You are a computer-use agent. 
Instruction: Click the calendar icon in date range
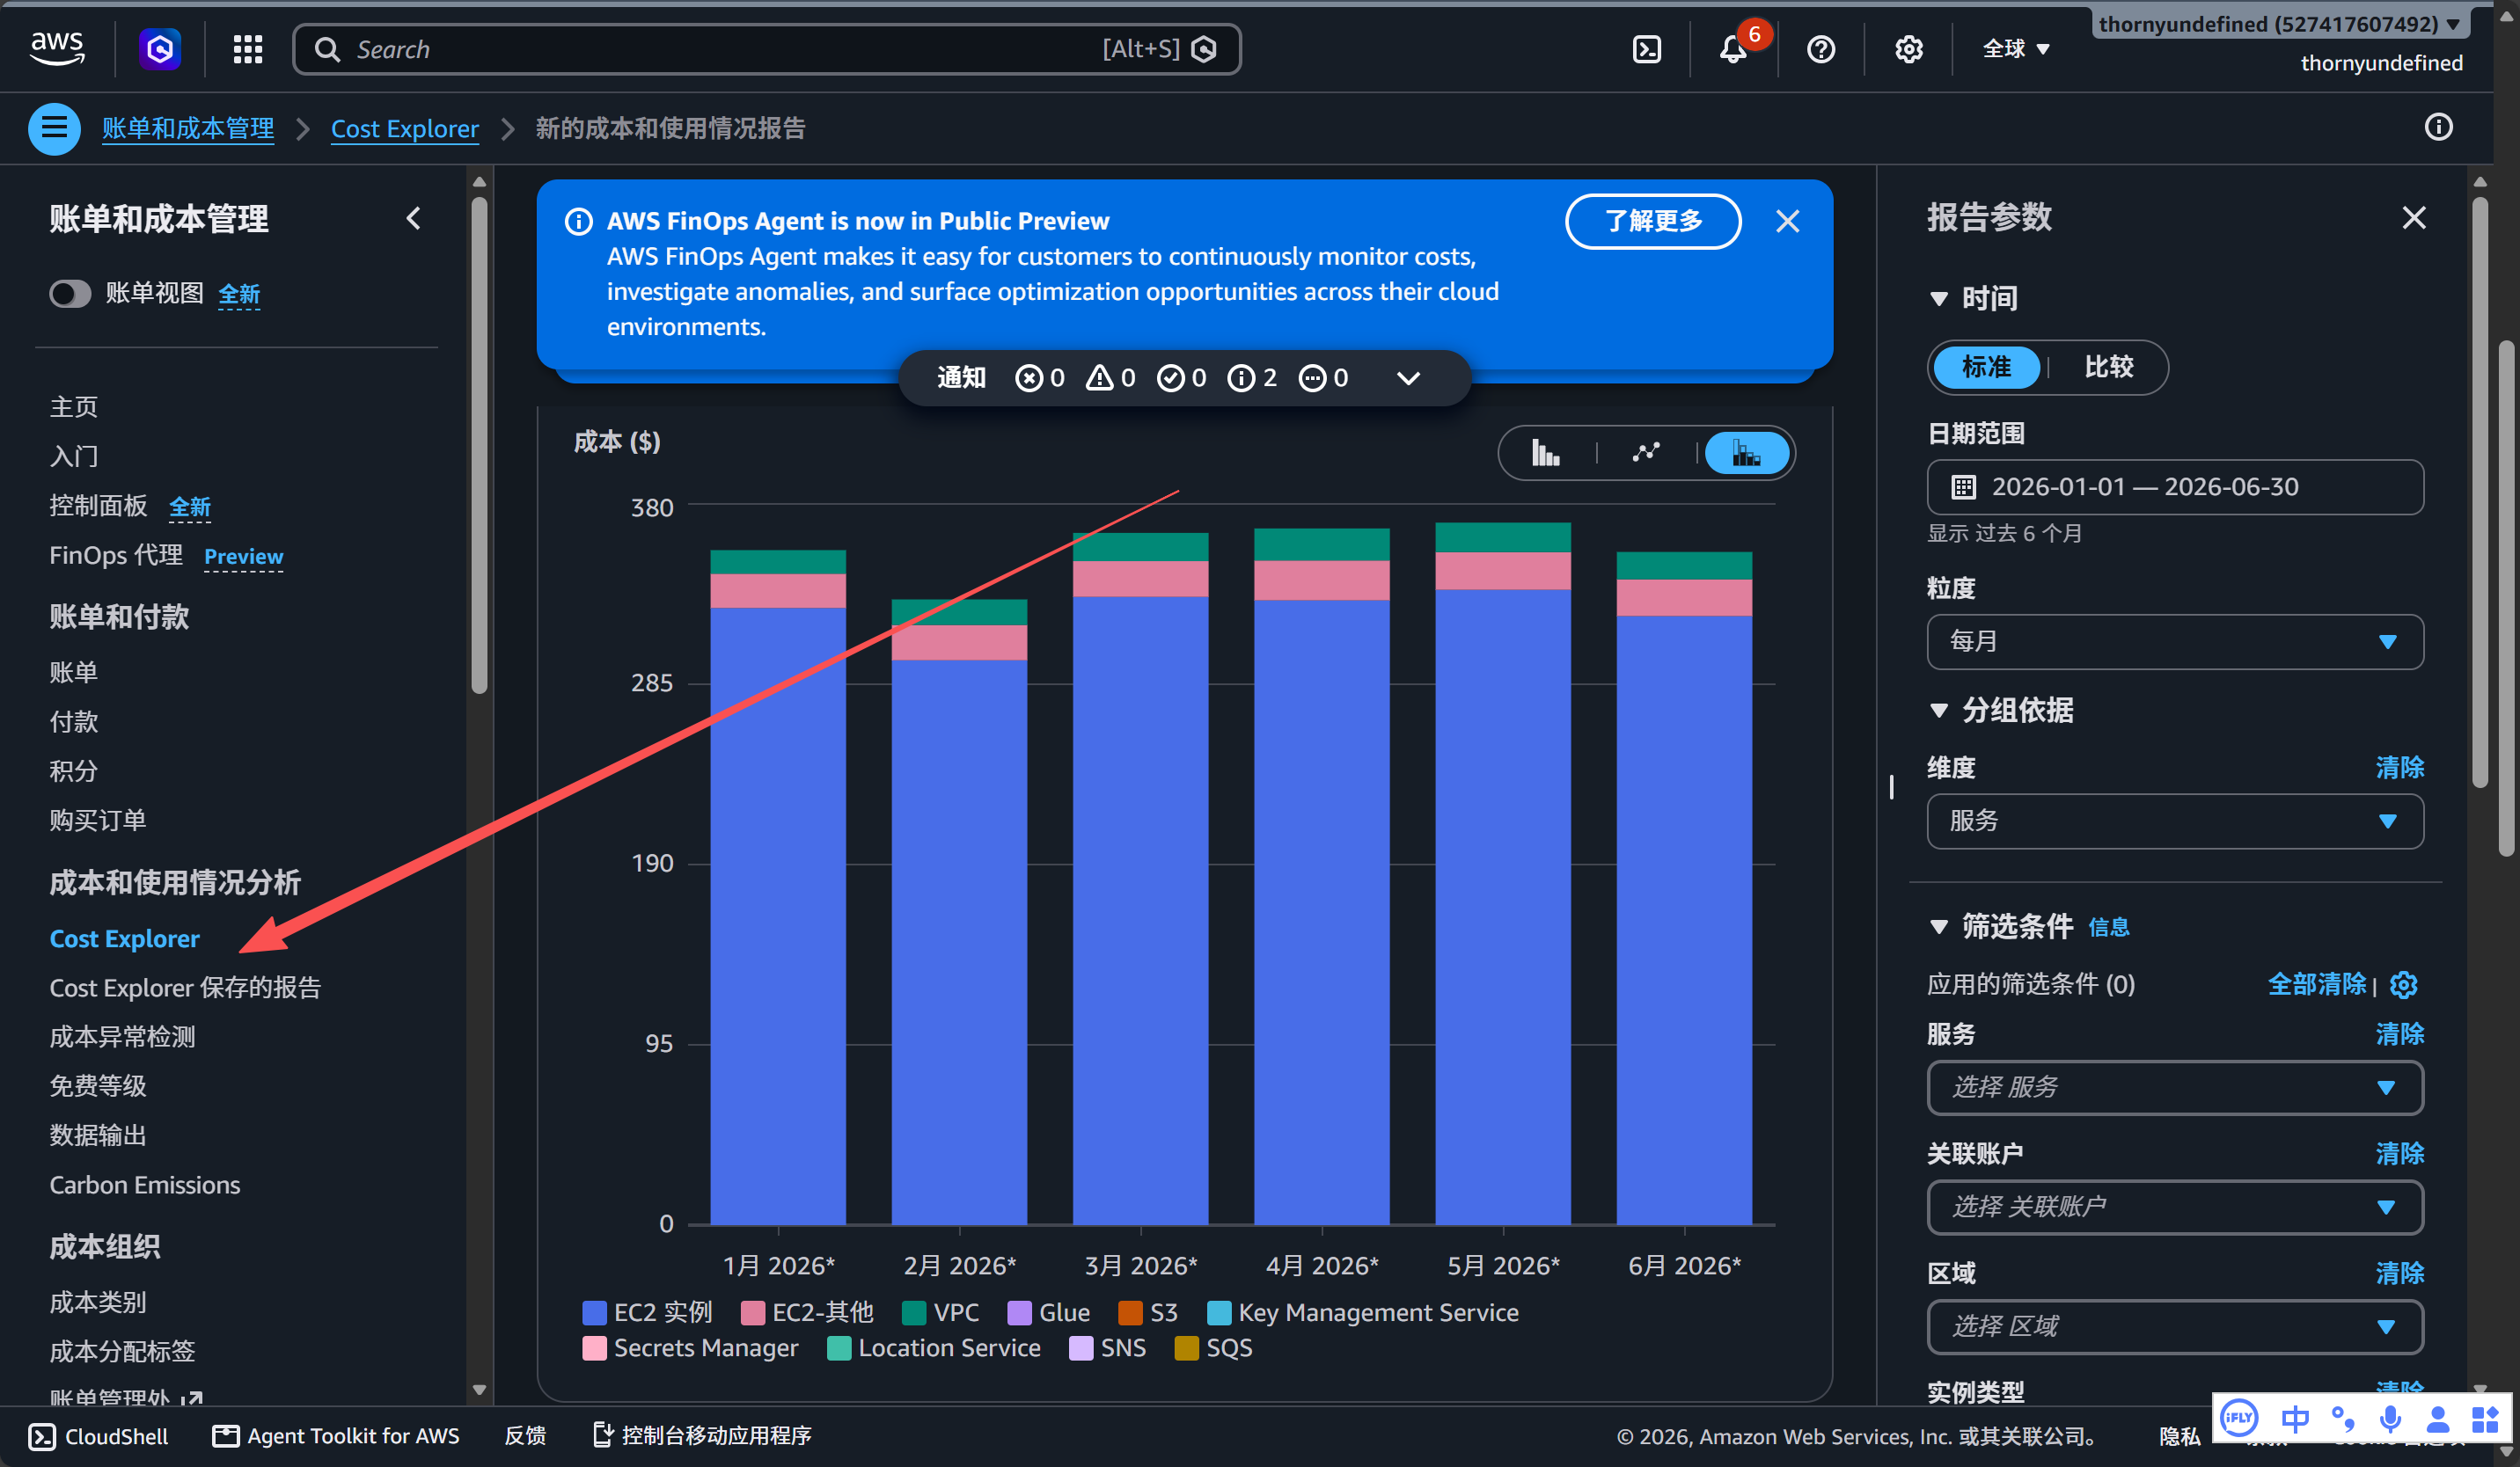click(x=1963, y=486)
